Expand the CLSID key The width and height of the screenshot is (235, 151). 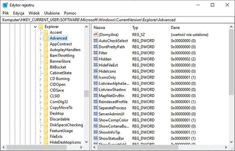coord(41,96)
